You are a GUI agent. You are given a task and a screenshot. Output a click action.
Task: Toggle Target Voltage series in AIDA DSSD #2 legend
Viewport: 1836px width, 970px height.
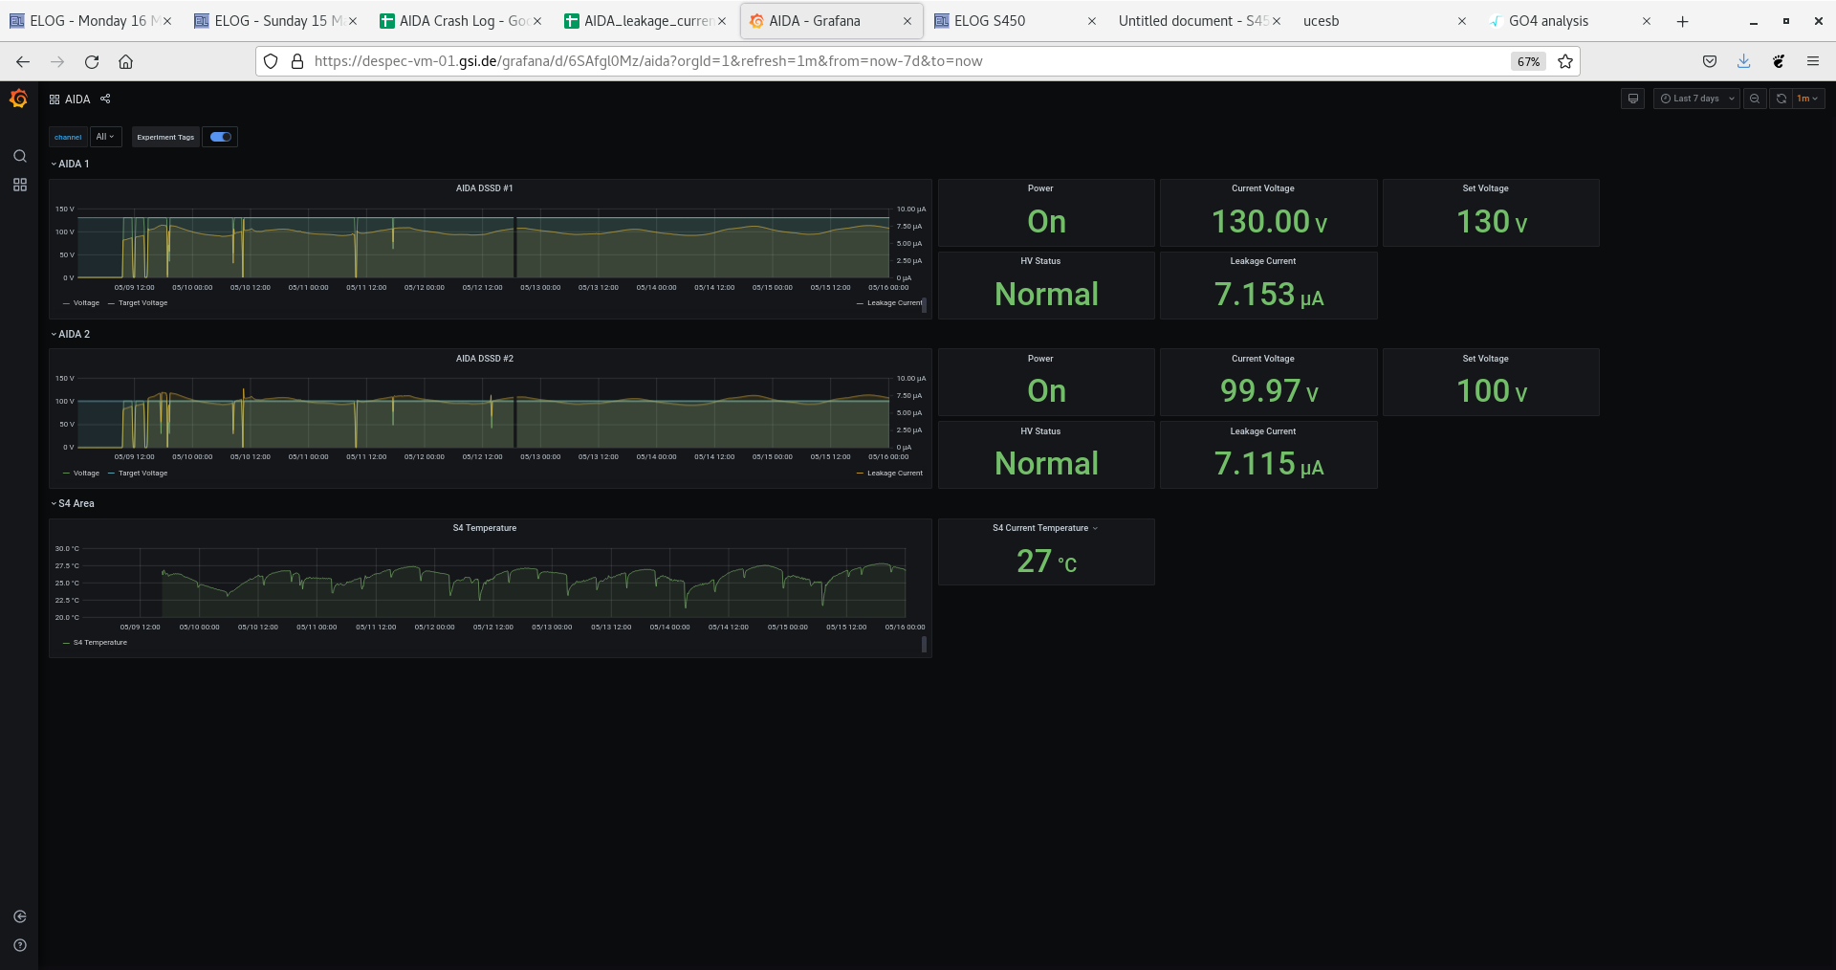coord(142,474)
